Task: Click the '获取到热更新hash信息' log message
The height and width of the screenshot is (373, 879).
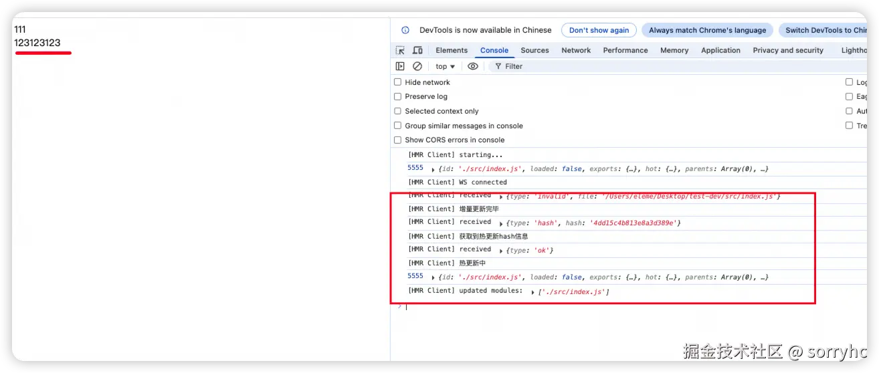Action: (494, 236)
